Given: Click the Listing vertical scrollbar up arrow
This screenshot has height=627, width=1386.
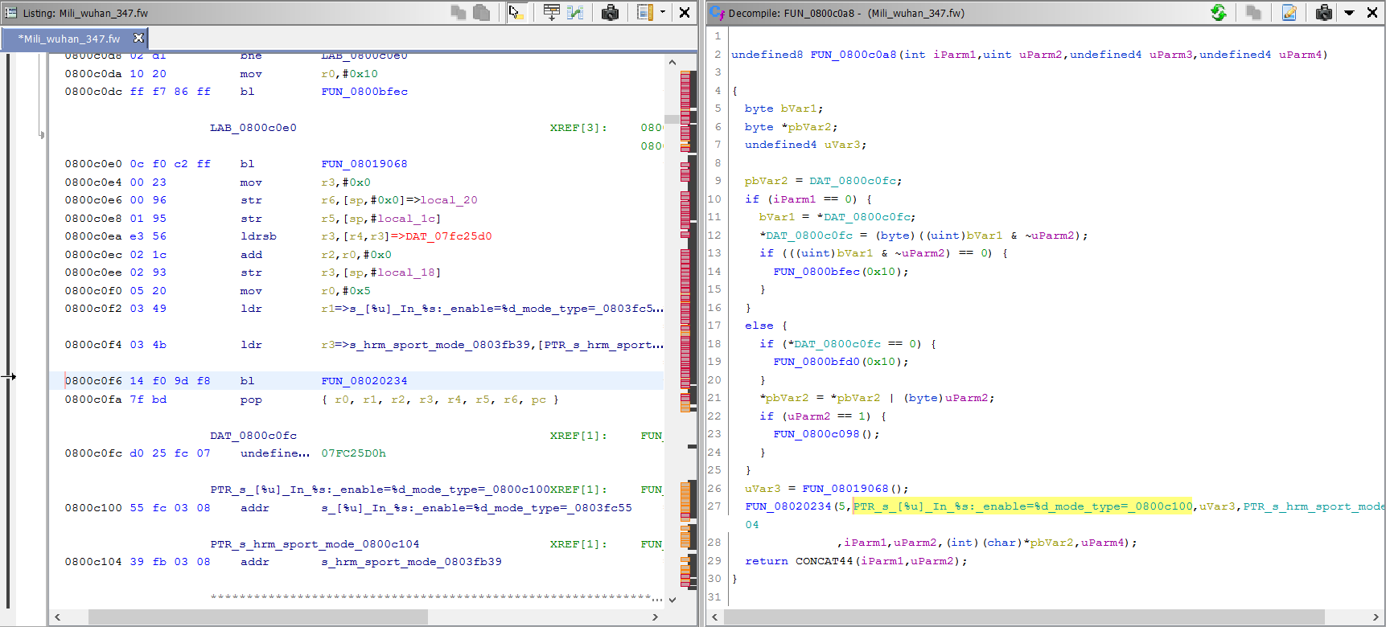Looking at the screenshot, I should 672,62.
